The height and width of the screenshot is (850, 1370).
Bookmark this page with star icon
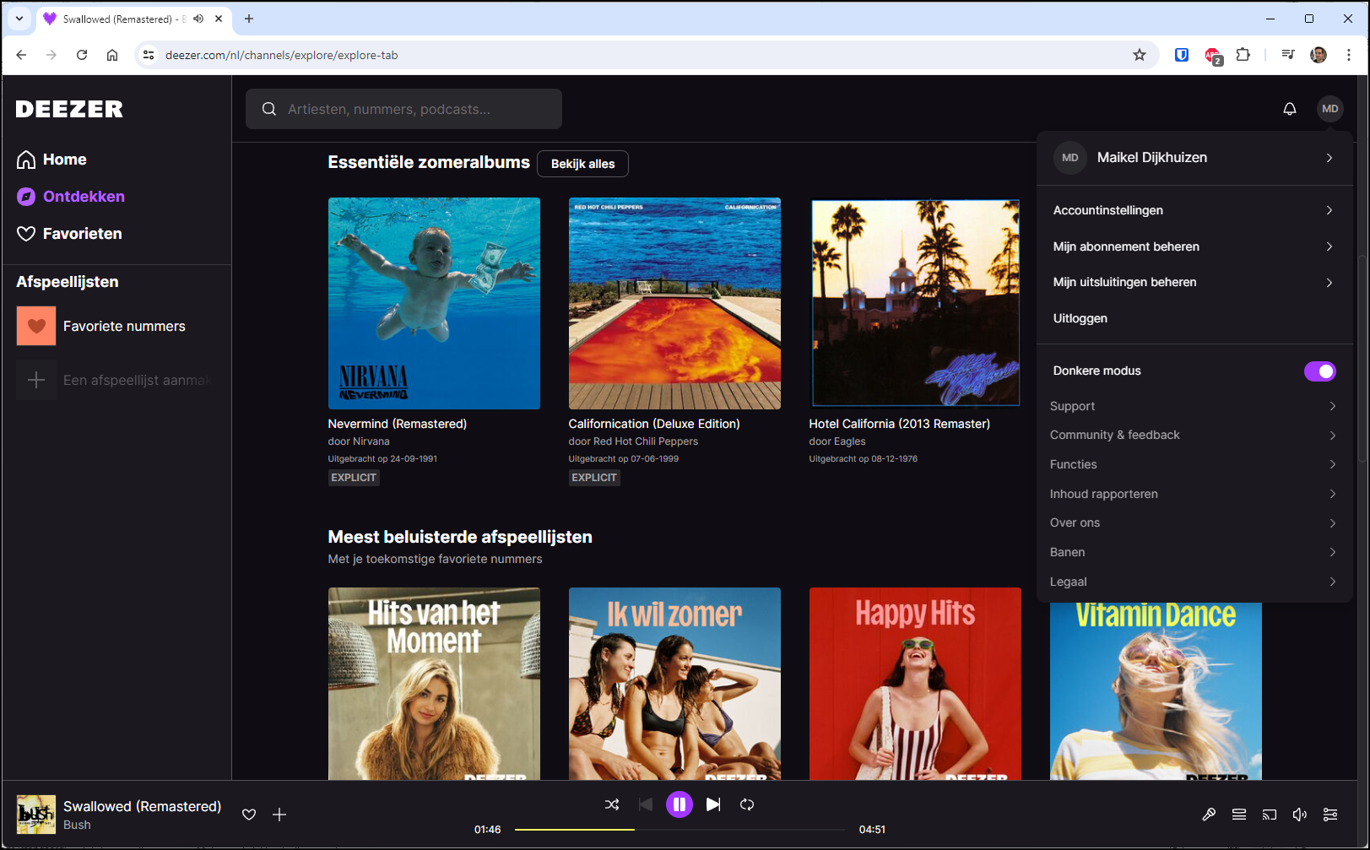tap(1140, 55)
